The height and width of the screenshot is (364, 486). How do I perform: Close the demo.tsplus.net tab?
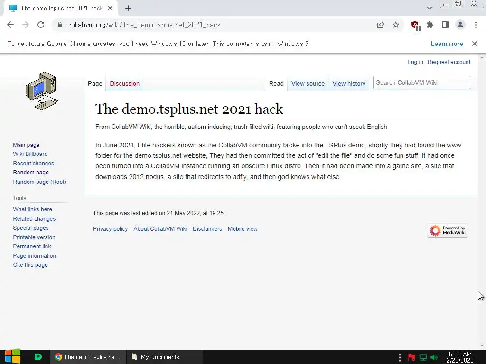[x=110, y=9]
